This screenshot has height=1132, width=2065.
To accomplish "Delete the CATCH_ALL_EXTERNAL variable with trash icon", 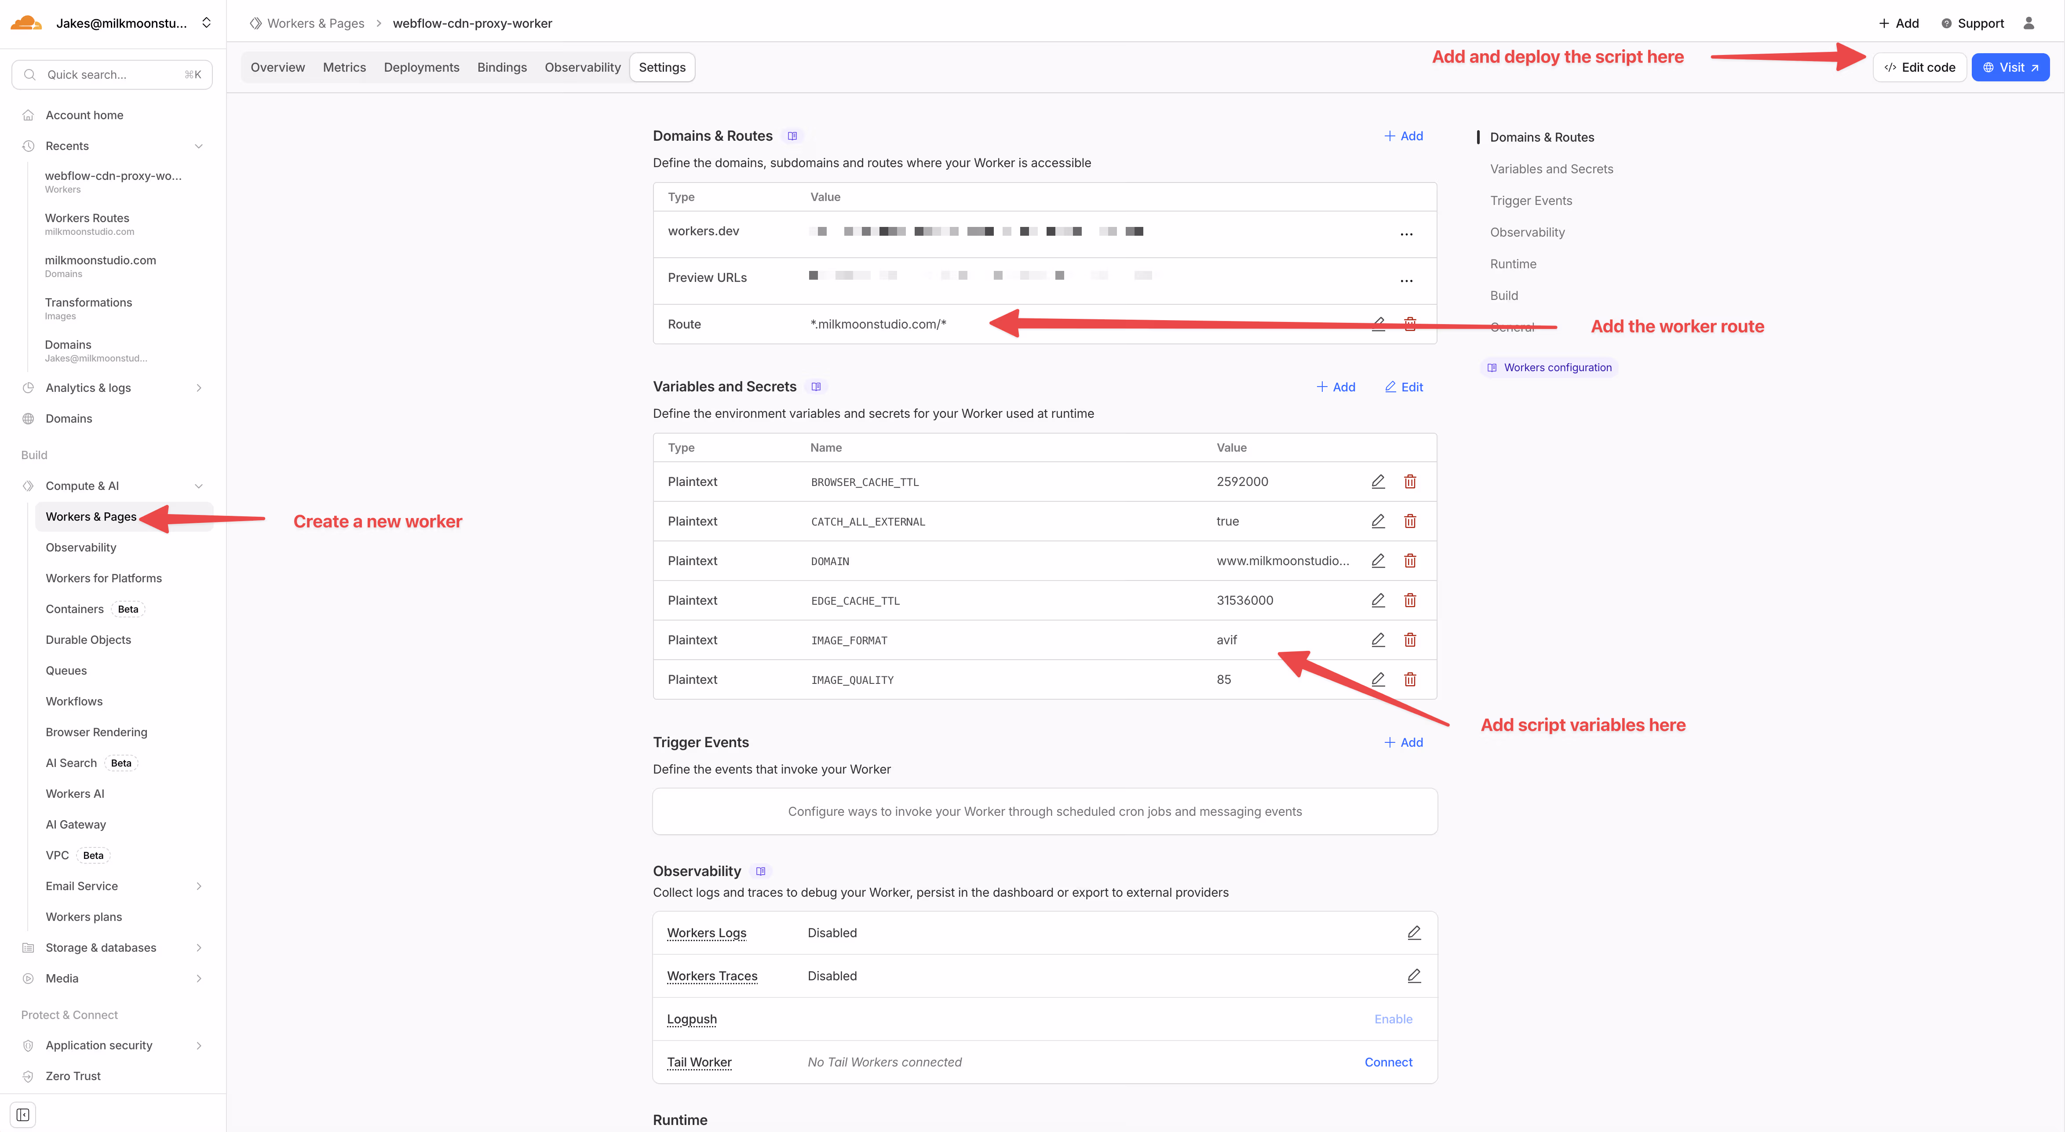I will click(1410, 521).
